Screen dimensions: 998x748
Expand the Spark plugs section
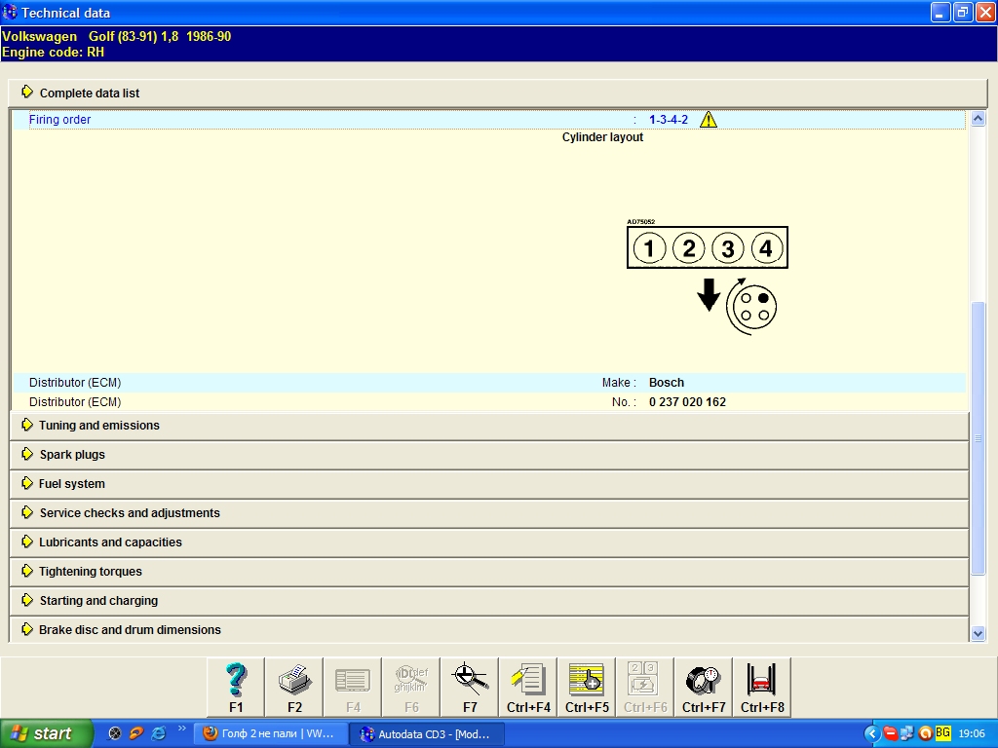tap(71, 455)
